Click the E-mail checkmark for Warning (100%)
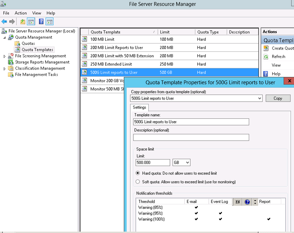Viewport: 294px width, 233px height. pyautogui.click(x=196, y=219)
